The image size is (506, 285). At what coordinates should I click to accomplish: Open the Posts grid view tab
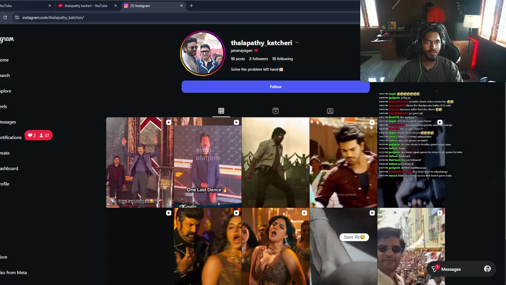tap(221, 111)
